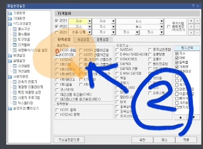The width and height of the screenshot is (203, 149).
Task: Click the 확인 button
Action: point(142,140)
